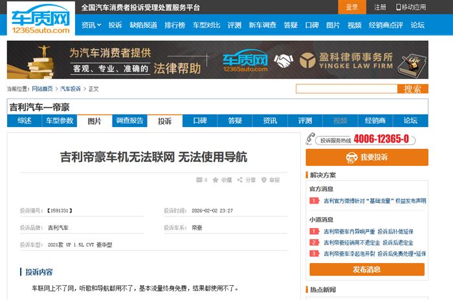
Task: Click the 发布消息 button
Action: 366,270
